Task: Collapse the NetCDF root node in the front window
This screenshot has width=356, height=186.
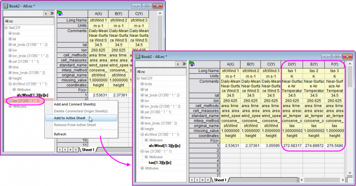Action: pyautogui.click(x=138, y=78)
